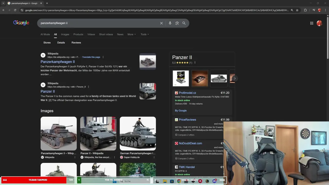Open the Google account avatar on the page
Image resolution: width=329 pixels, height=185 pixels.
click(x=319, y=23)
